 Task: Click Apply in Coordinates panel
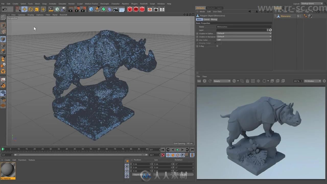tap(184, 175)
